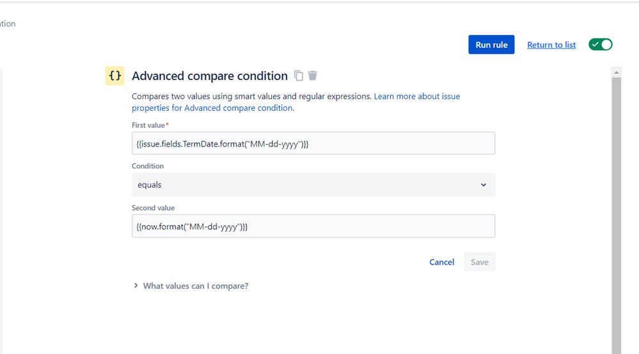Click the 'Compares two values' description text
This screenshot has height=354, width=639.
(x=251, y=97)
